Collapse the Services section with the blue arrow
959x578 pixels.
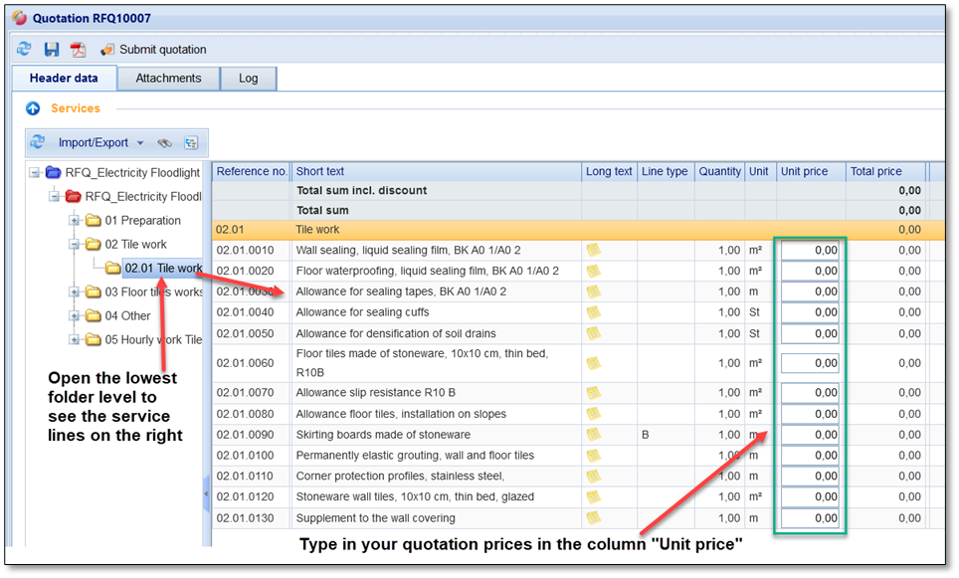point(33,108)
